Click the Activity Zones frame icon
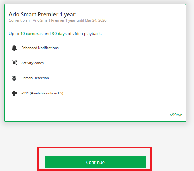194x171 pixels. click(x=14, y=63)
